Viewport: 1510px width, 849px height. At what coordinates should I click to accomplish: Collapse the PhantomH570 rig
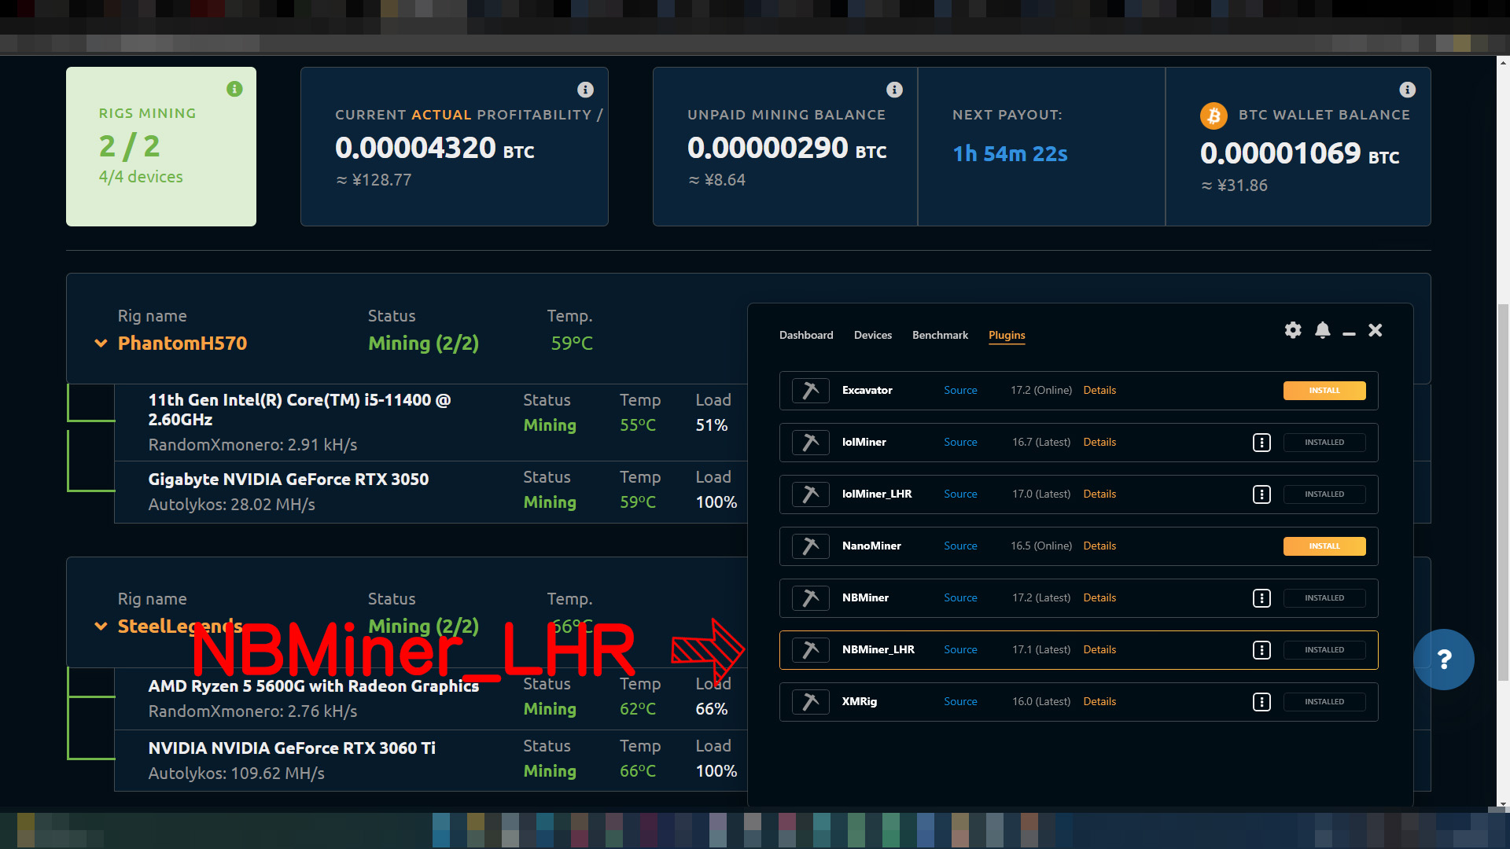coord(101,344)
